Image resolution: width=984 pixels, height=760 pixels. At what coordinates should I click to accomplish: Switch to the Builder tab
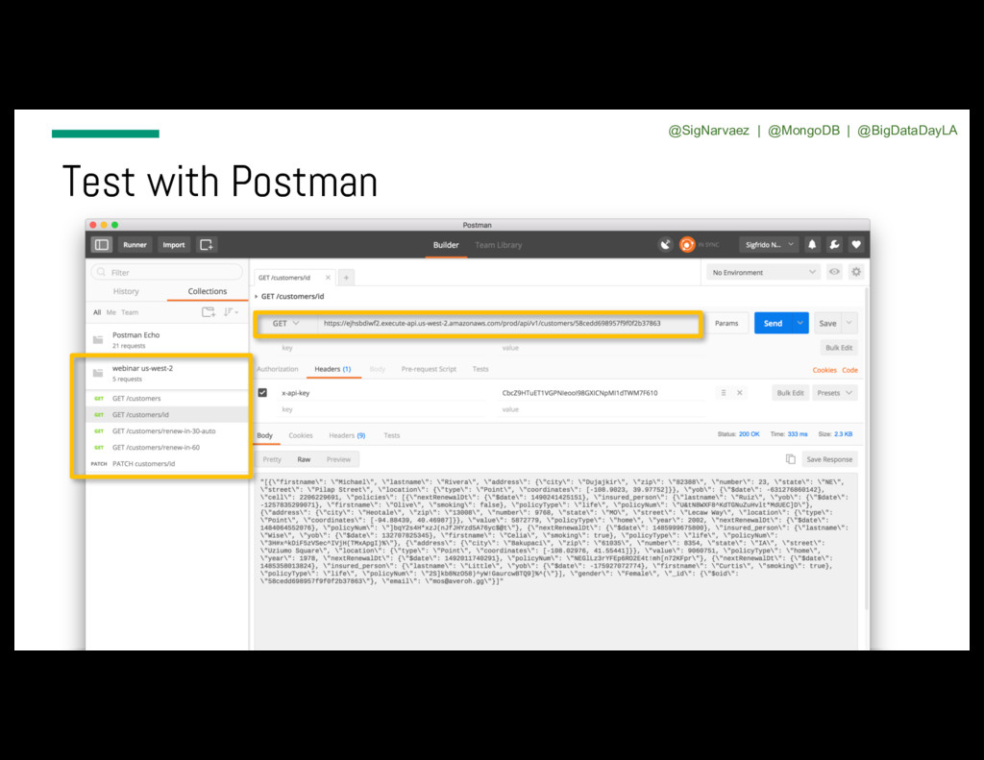pos(446,245)
